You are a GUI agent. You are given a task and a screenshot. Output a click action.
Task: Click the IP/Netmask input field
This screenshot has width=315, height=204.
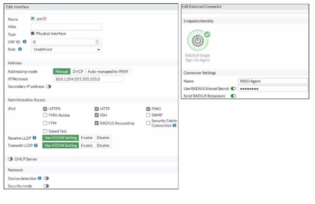(88, 79)
